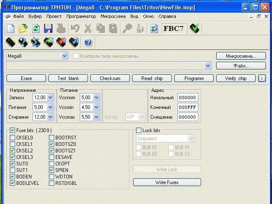This screenshot has width=272, height=204.
Task: Click the find and replace icon
Action: click(140, 28)
